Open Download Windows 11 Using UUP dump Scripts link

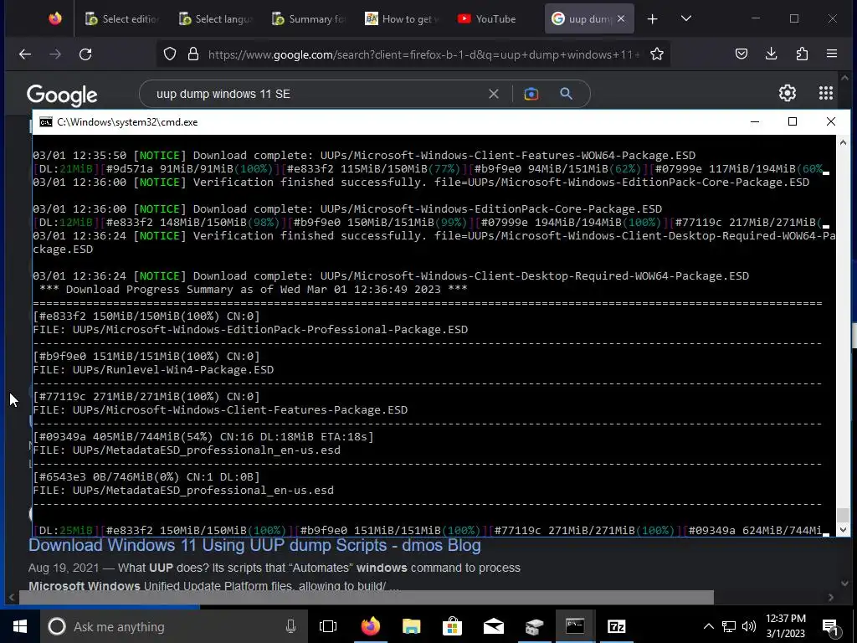[x=254, y=545]
